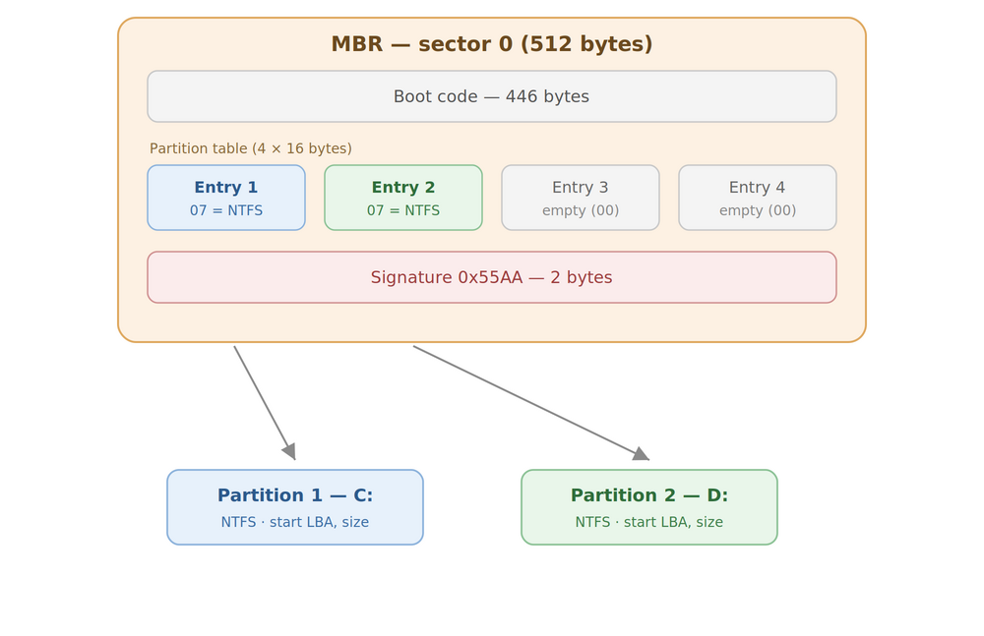This screenshot has height=636, width=984.
Task: Select the Entry 1 box
Action: point(226,198)
